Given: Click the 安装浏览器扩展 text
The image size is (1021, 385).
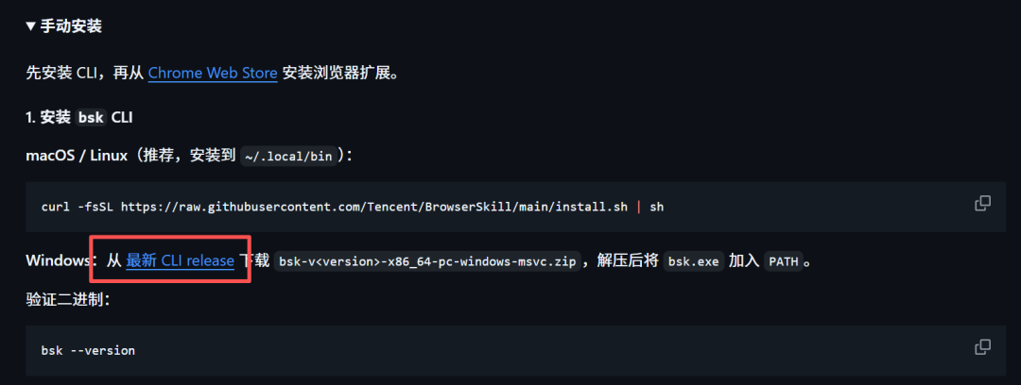Looking at the screenshot, I should click(x=337, y=73).
